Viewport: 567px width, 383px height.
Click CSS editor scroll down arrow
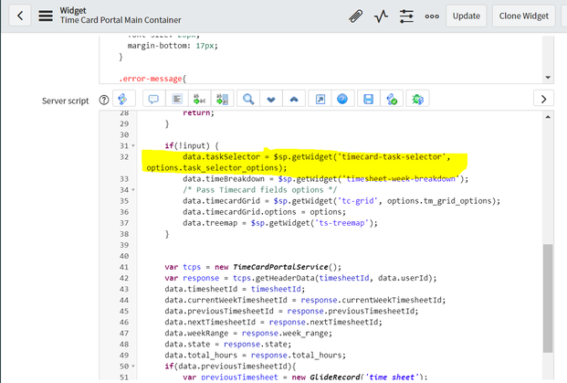pos(548,78)
